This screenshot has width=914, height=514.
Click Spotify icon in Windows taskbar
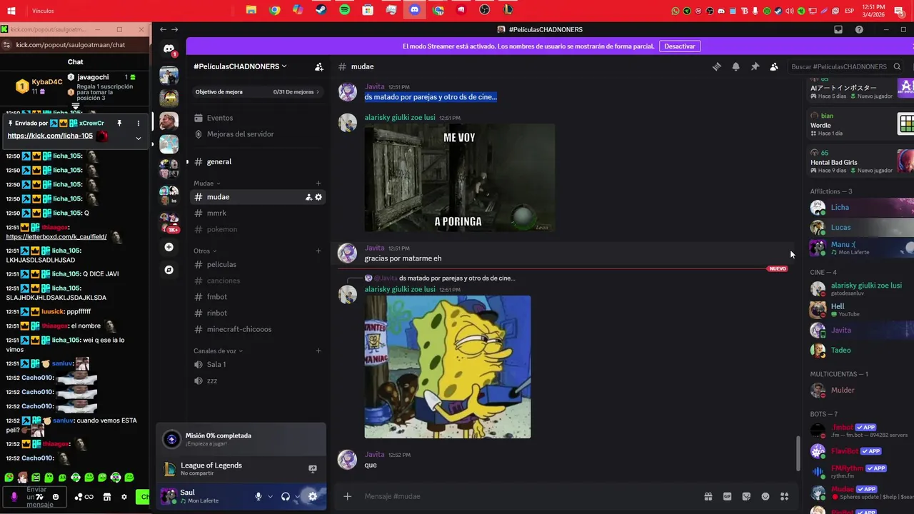coord(344,10)
